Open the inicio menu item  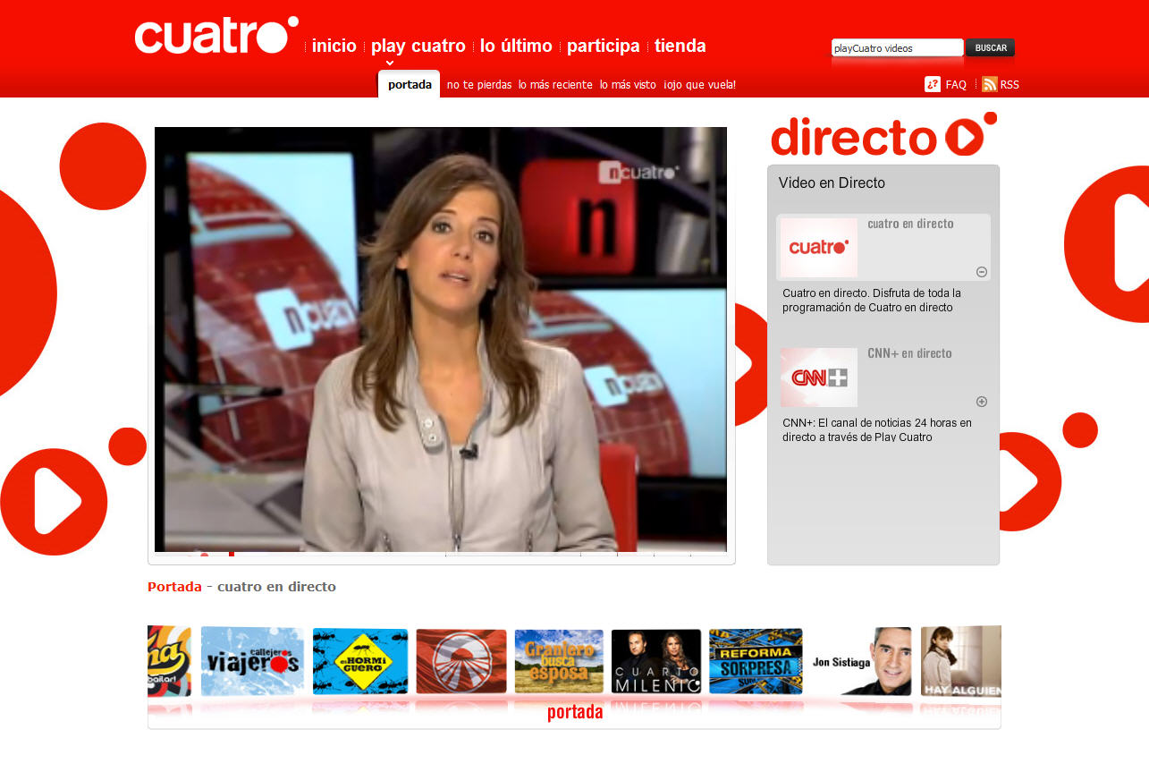(x=334, y=46)
